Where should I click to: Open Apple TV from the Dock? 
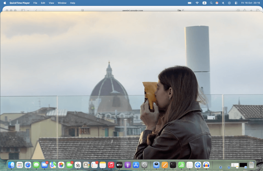119,165
